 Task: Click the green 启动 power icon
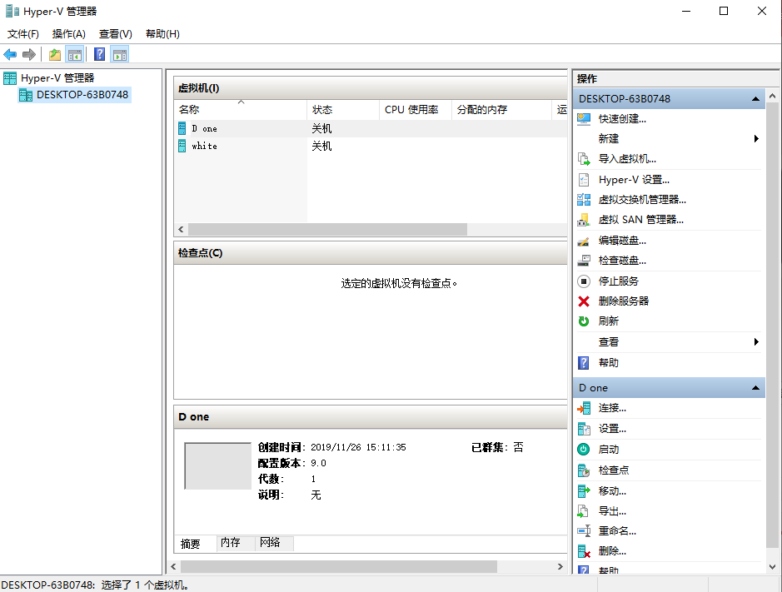[584, 450]
